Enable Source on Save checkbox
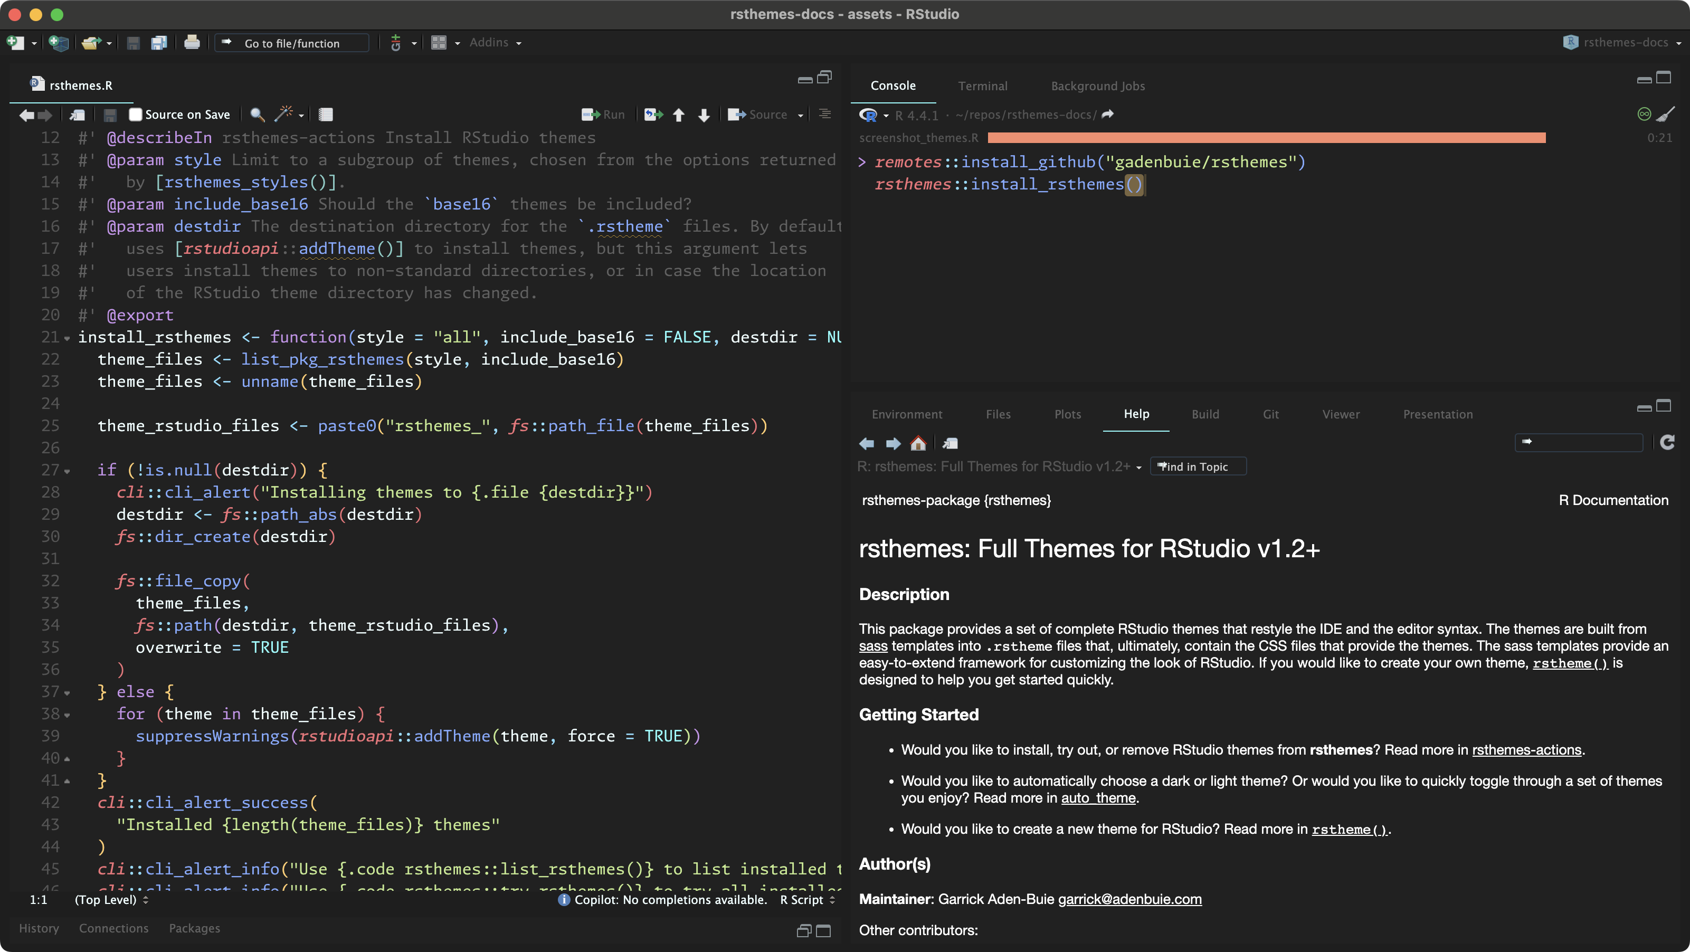 [x=135, y=115]
